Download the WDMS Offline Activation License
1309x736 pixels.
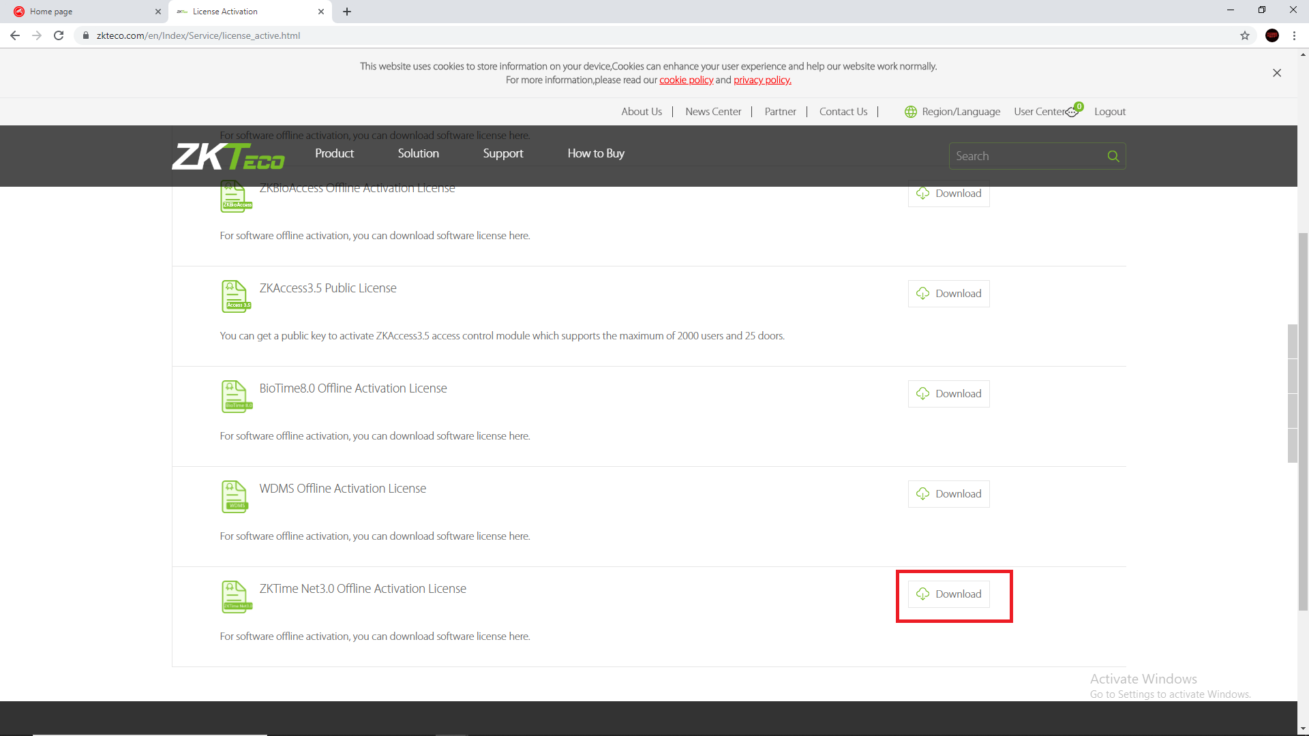click(948, 494)
